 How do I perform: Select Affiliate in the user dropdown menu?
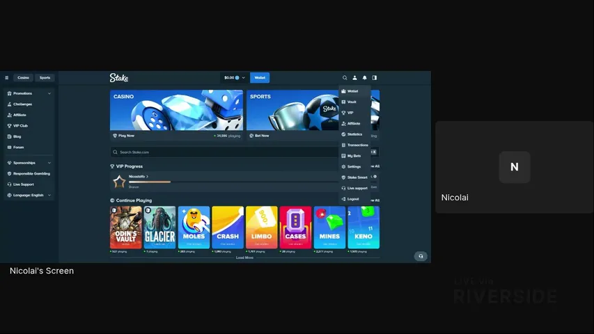point(354,123)
